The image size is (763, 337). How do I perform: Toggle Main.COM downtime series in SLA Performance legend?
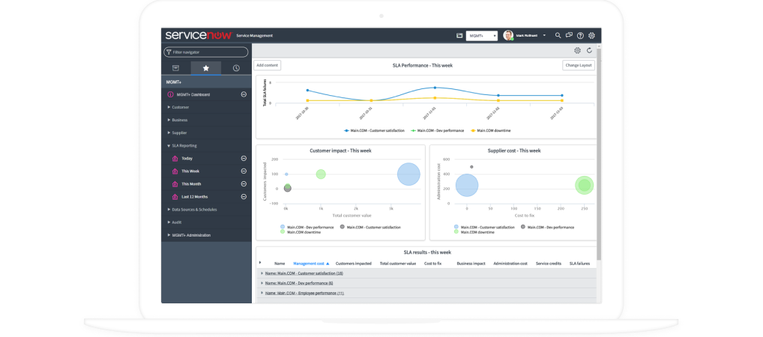pyautogui.click(x=490, y=130)
